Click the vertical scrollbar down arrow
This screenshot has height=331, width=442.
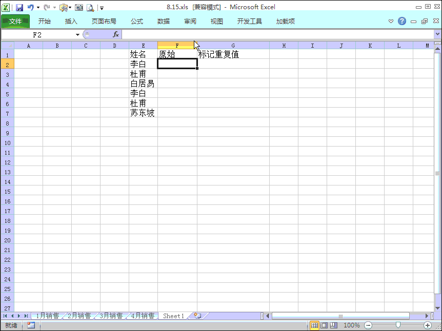click(437, 308)
